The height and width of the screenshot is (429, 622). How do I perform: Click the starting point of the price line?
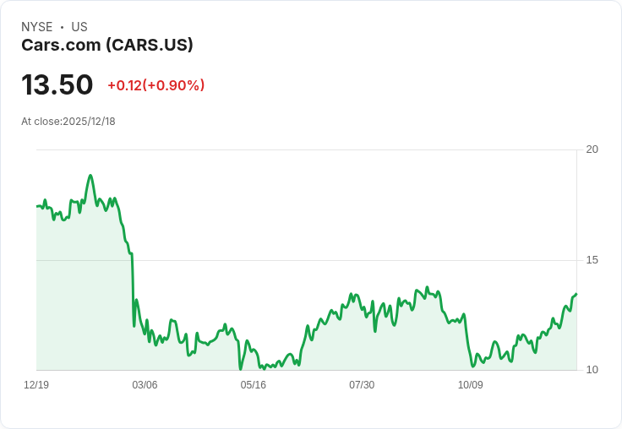coord(37,206)
